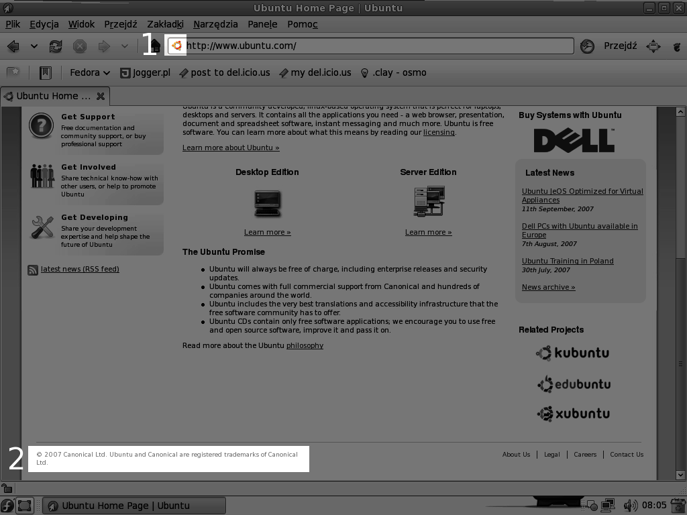Go to the Home page icon

coord(154,46)
